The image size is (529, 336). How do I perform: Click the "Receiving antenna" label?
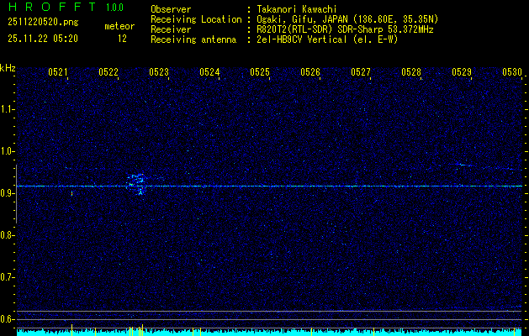193,39
